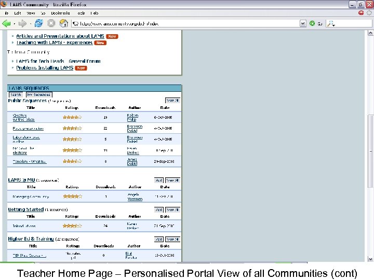Open the Angela Voerman author link

coord(135,197)
